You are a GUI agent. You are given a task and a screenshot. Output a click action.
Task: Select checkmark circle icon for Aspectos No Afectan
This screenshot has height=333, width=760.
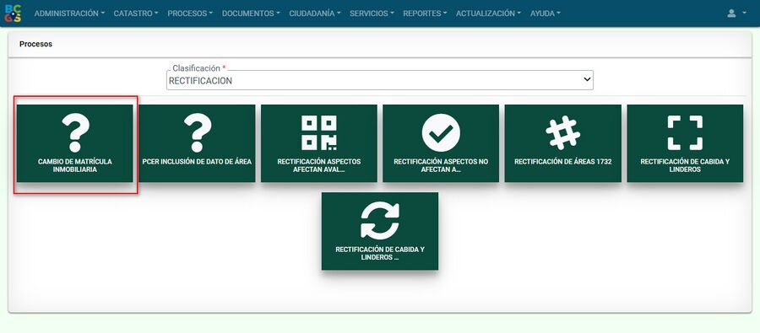click(x=441, y=132)
